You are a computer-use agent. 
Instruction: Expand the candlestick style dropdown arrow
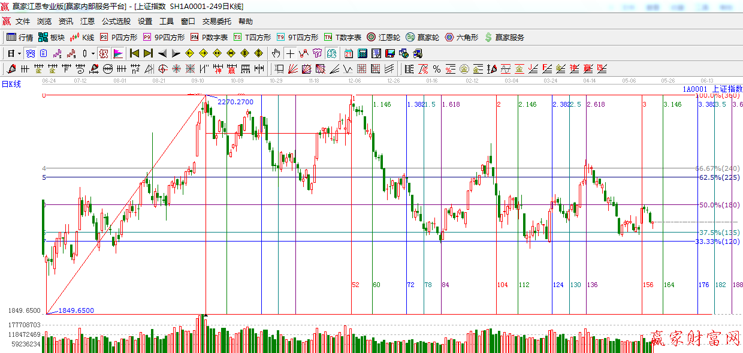(x=93, y=53)
